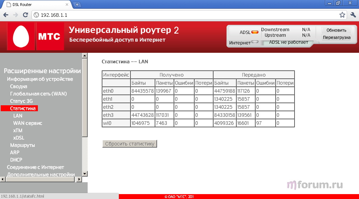Viewport: 359px width, 199px height.
Task: Open browser wrench settings menu
Action: pos(353,15)
